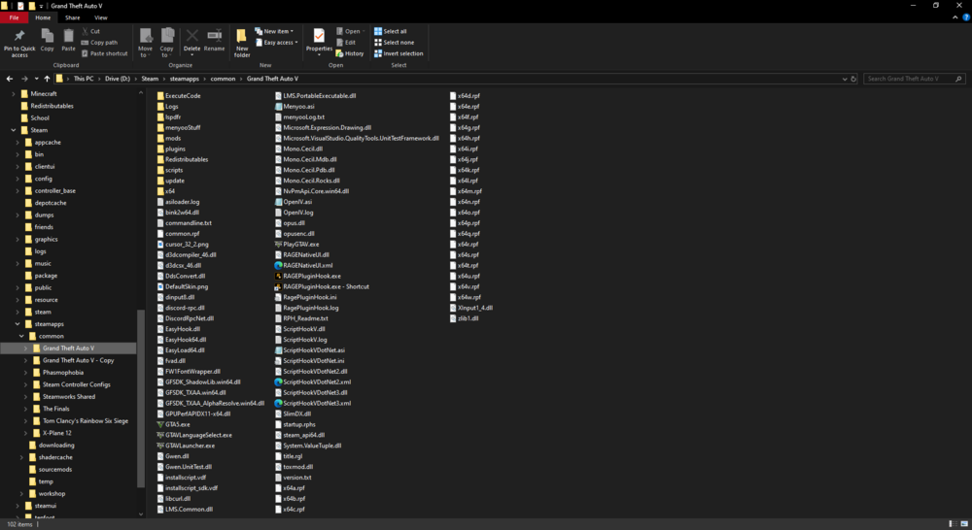Click the New folder icon
The height and width of the screenshot is (530, 972).
tap(242, 36)
